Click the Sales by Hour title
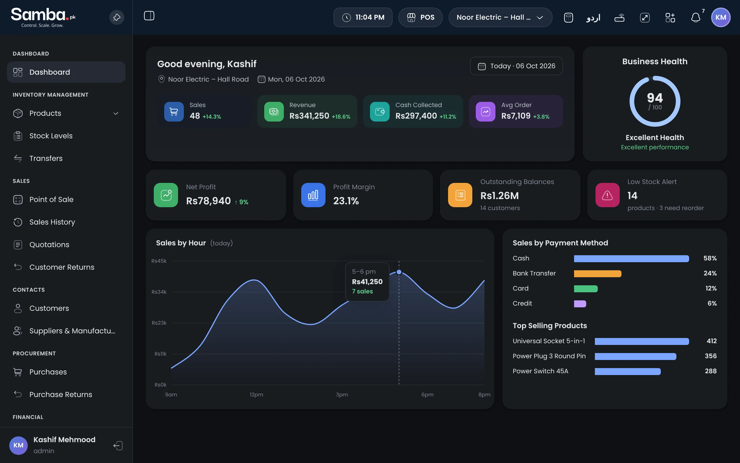The width and height of the screenshot is (740, 463). tap(181, 243)
